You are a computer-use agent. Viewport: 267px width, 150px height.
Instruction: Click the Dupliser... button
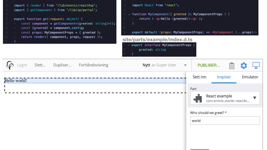point(62,65)
